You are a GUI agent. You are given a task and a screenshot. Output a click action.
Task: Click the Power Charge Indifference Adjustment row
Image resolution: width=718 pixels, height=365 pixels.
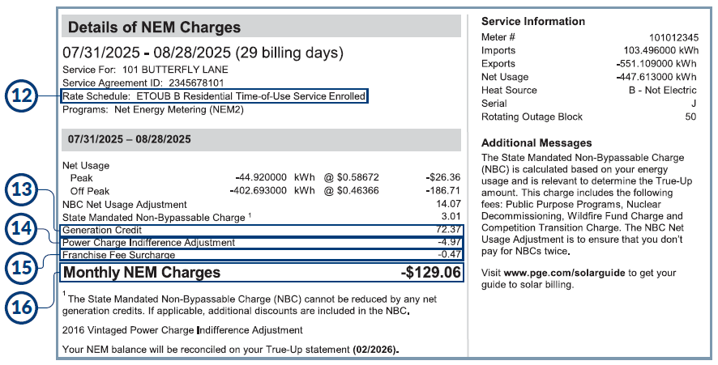pos(261,242)
